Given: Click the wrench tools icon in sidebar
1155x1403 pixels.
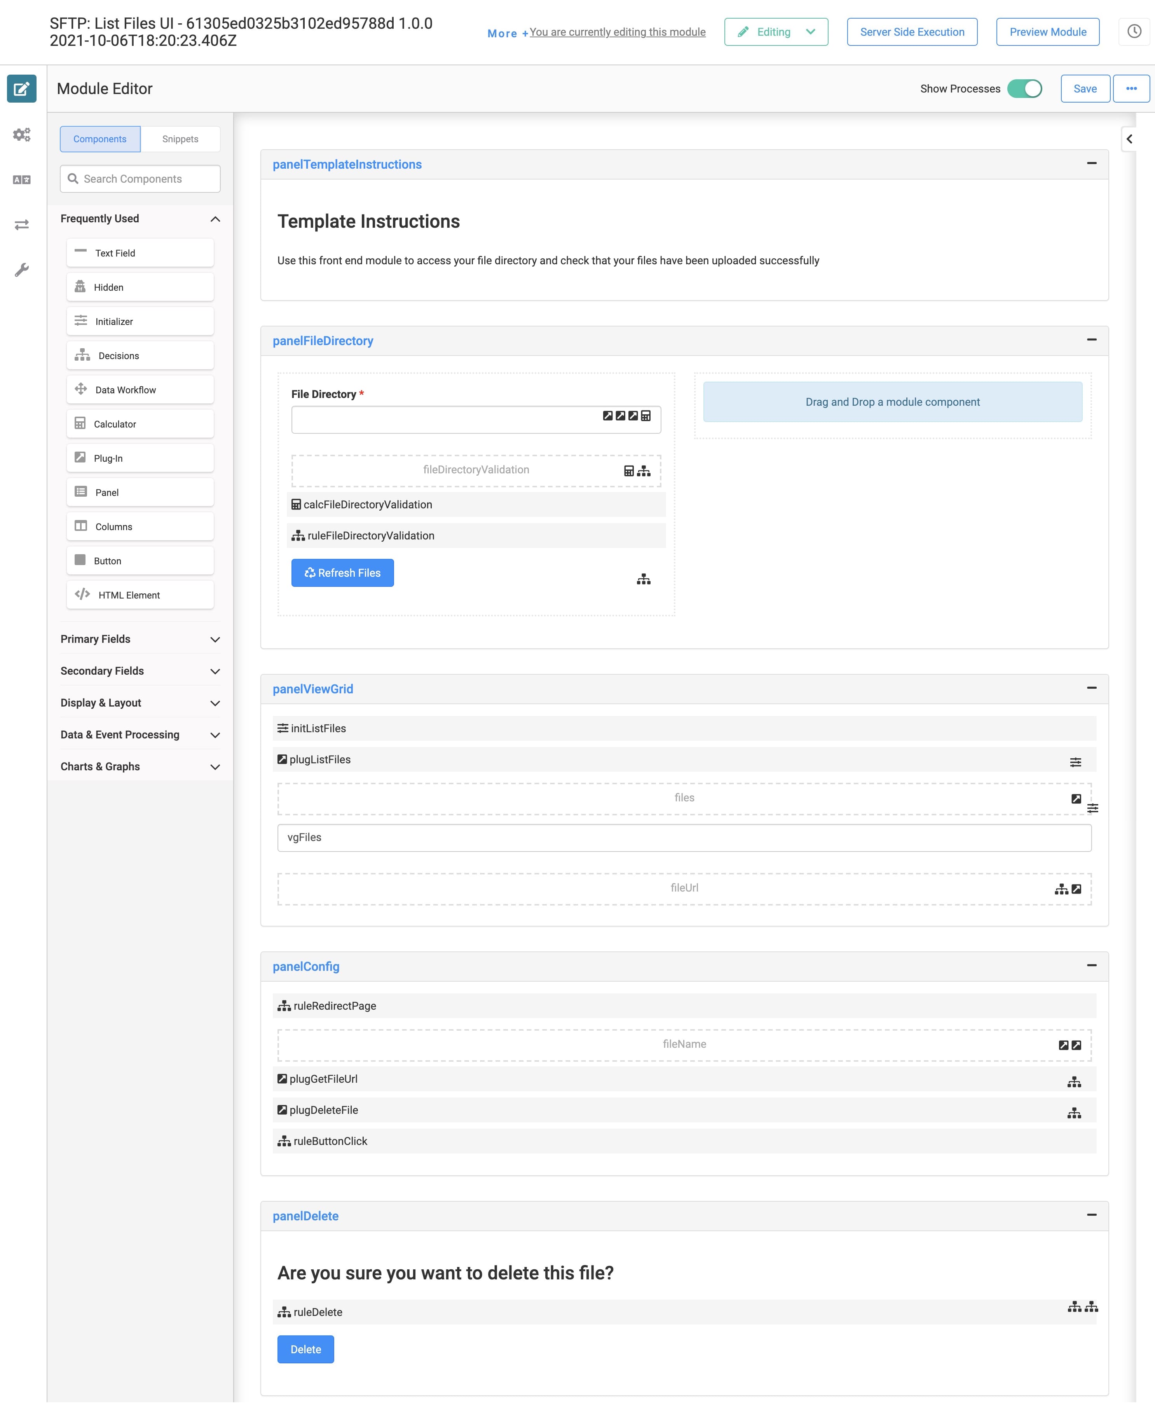Looking at the screenshot, I should click(x=21, y=270).
